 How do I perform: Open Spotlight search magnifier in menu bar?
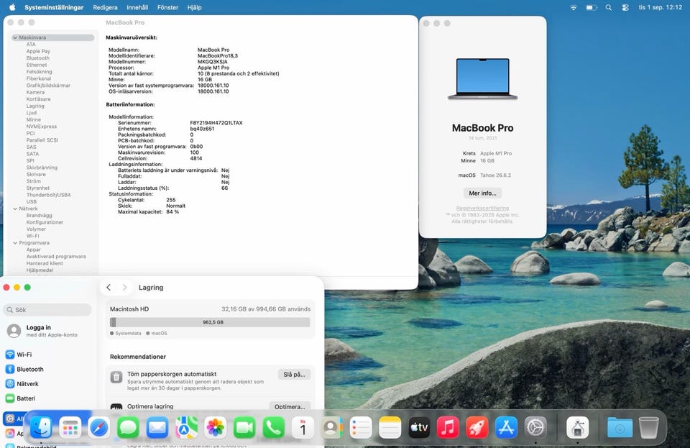coord(609,7)
